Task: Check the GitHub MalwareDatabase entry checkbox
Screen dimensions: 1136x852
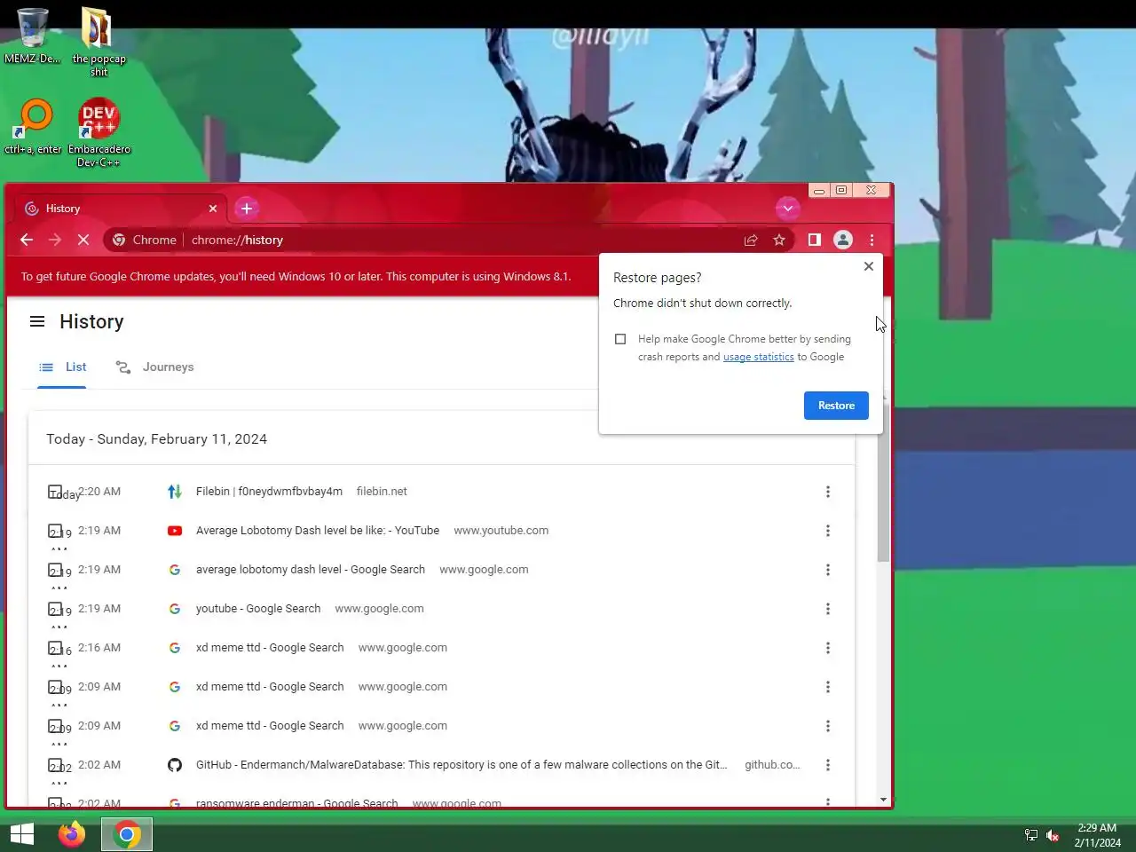Action: coord(55,765)
